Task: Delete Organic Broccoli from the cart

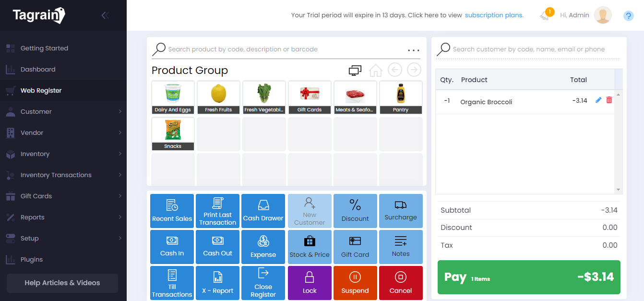Action: (609, 100)
